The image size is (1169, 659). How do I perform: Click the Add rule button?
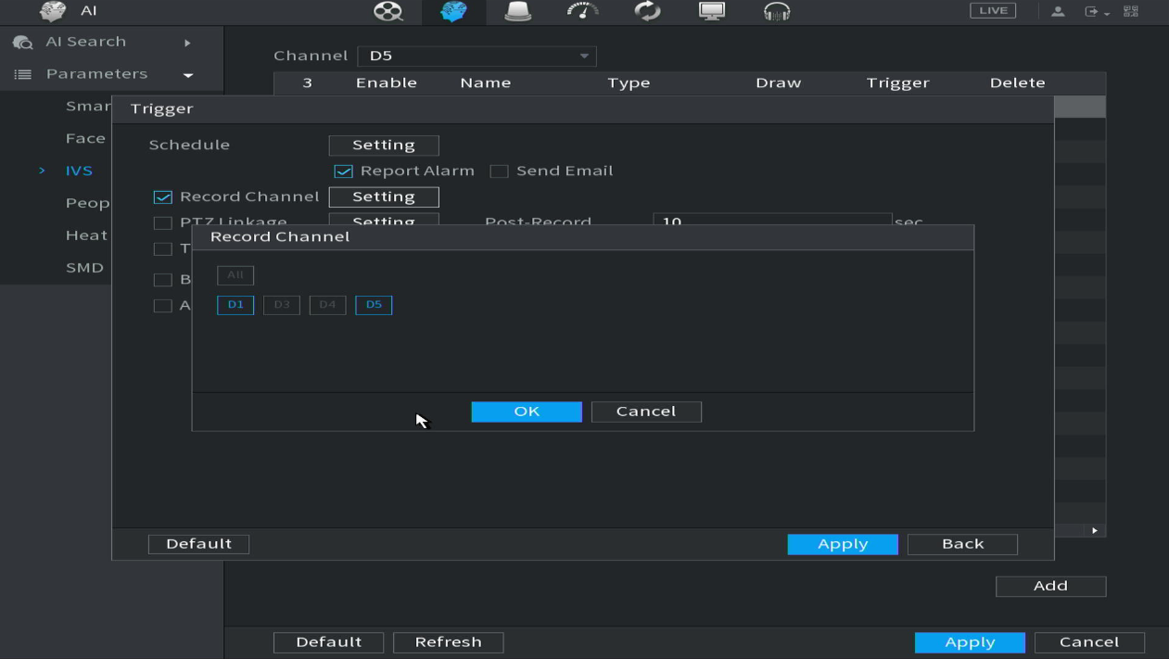tap(1050, 586)
